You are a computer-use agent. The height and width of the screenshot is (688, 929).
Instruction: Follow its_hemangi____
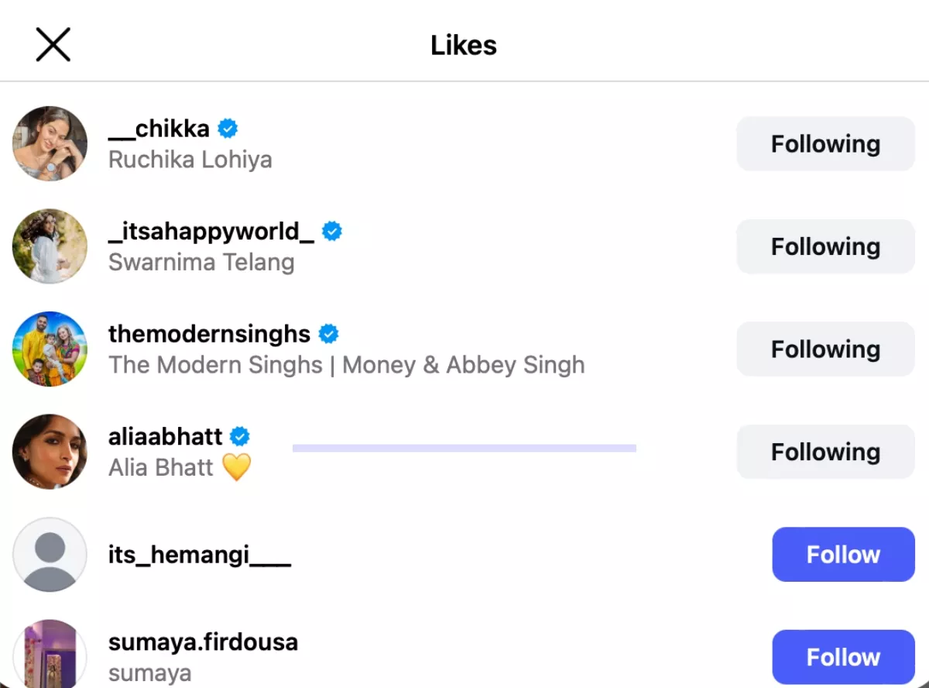pyautogui.click(x=843, y=555)
